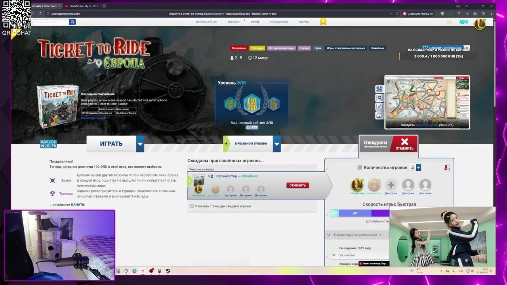Screen dimensions: 507x285
Task: Click the virtualexan organizer link
Action: [250, 176]
